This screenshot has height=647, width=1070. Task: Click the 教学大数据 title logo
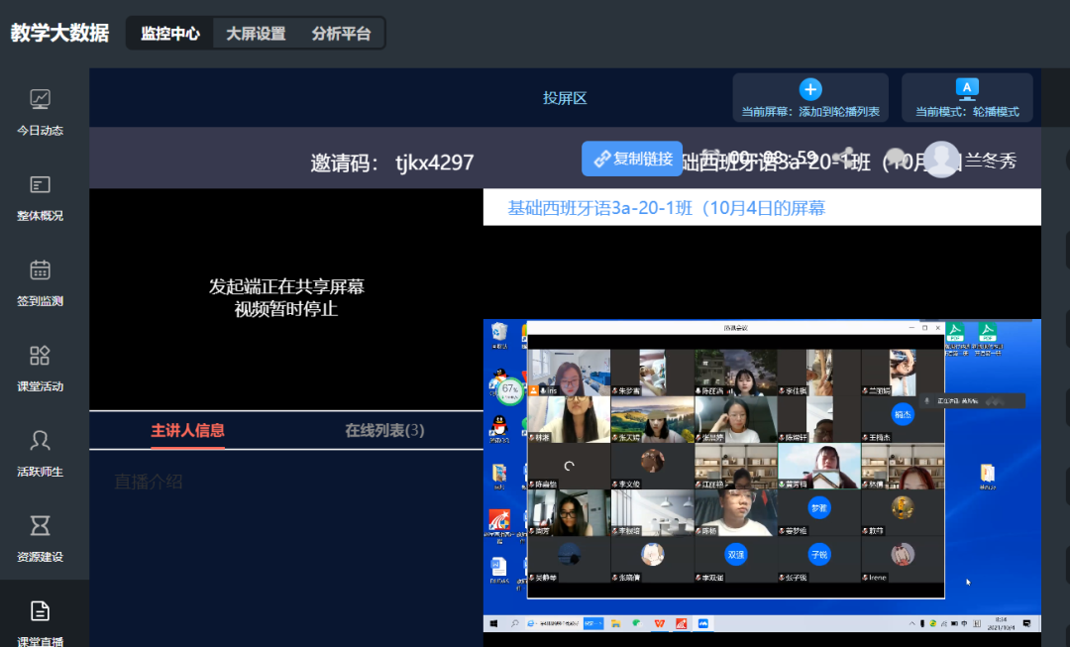click(59, 33)
